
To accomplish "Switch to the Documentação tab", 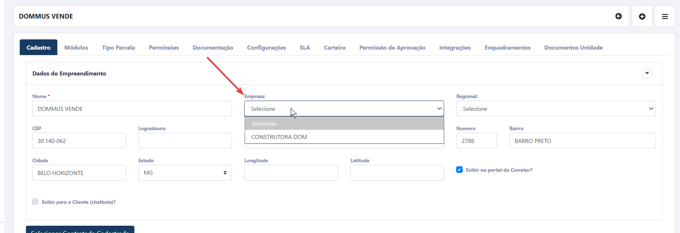I will 213,47.
